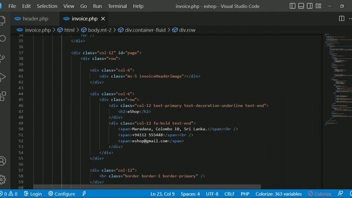Open the Selection menu
Image resolution: width=352 pixels, height=198 pixels.
click(x=47, y=6)
